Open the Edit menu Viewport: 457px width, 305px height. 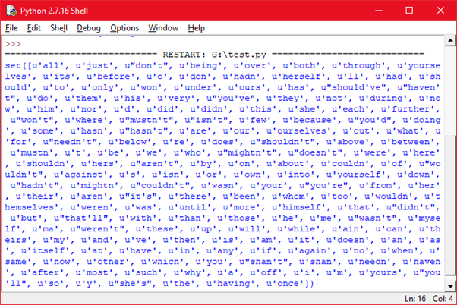(34, 28)
